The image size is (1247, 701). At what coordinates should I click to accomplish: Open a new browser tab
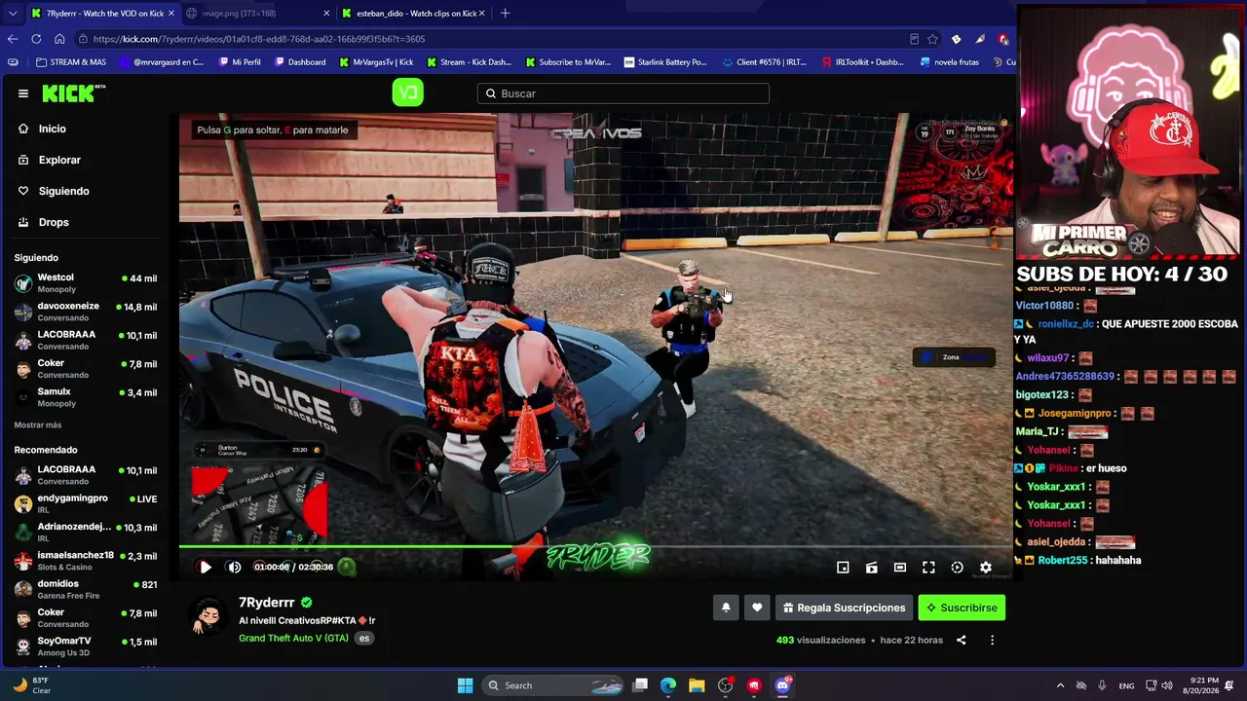[505, 14]
